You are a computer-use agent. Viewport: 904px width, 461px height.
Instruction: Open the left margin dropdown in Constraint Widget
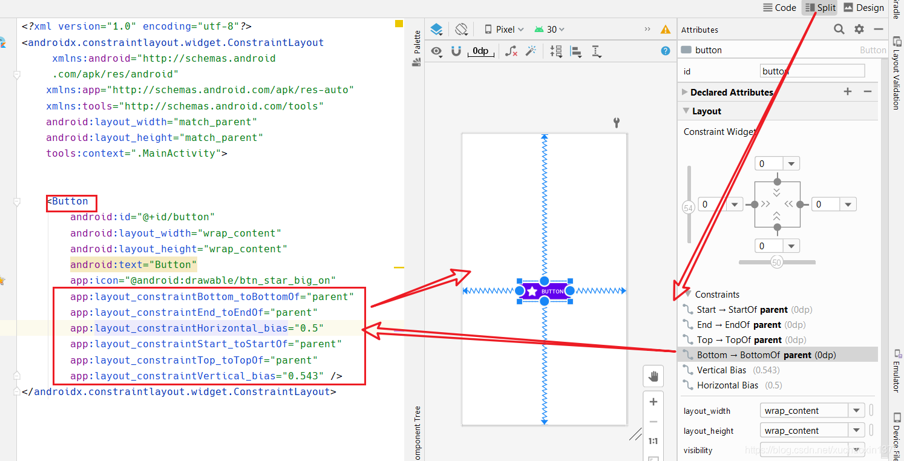(x=735, y=204)
